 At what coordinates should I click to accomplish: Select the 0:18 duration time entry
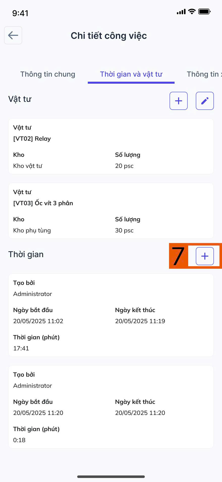[111, 407]
